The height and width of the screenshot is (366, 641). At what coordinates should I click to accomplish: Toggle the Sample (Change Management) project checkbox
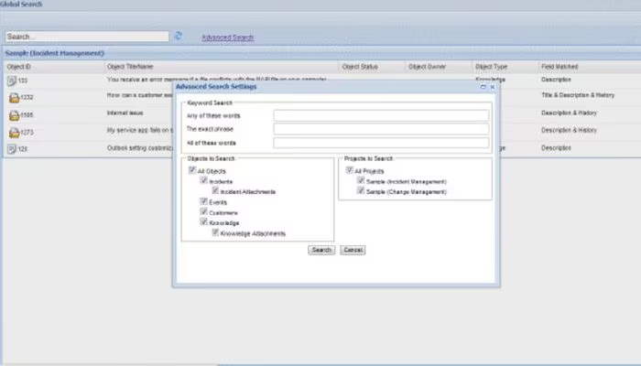point(361,190)
